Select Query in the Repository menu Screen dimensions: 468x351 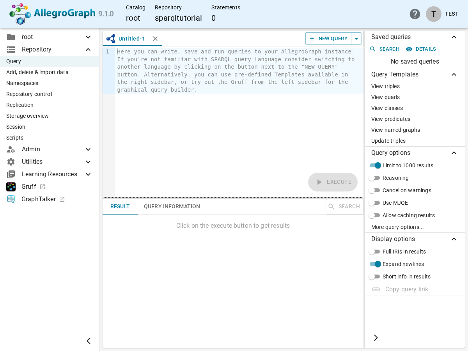pyautogui.click(x=50, y=61)
